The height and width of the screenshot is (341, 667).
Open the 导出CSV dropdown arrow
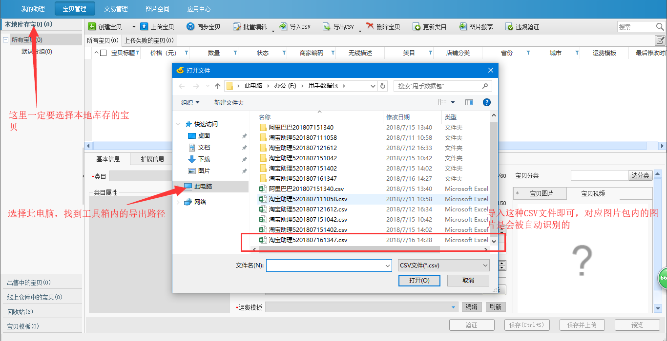tap(360, 31)
